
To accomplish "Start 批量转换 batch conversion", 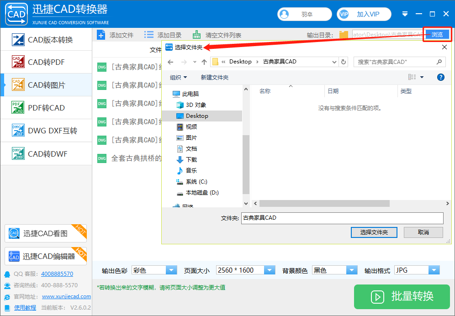I will pos(402,296).
